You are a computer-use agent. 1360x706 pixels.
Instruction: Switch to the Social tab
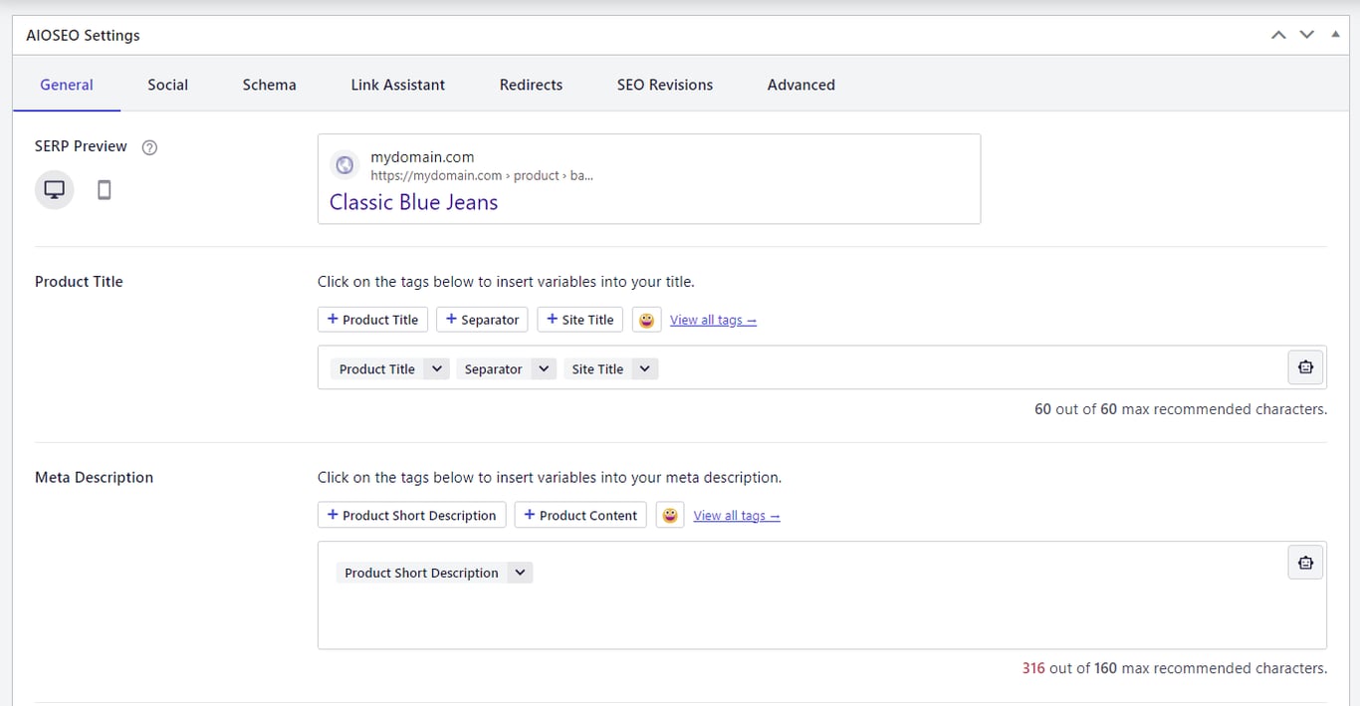pyautogui.click(x=166, y=85)
